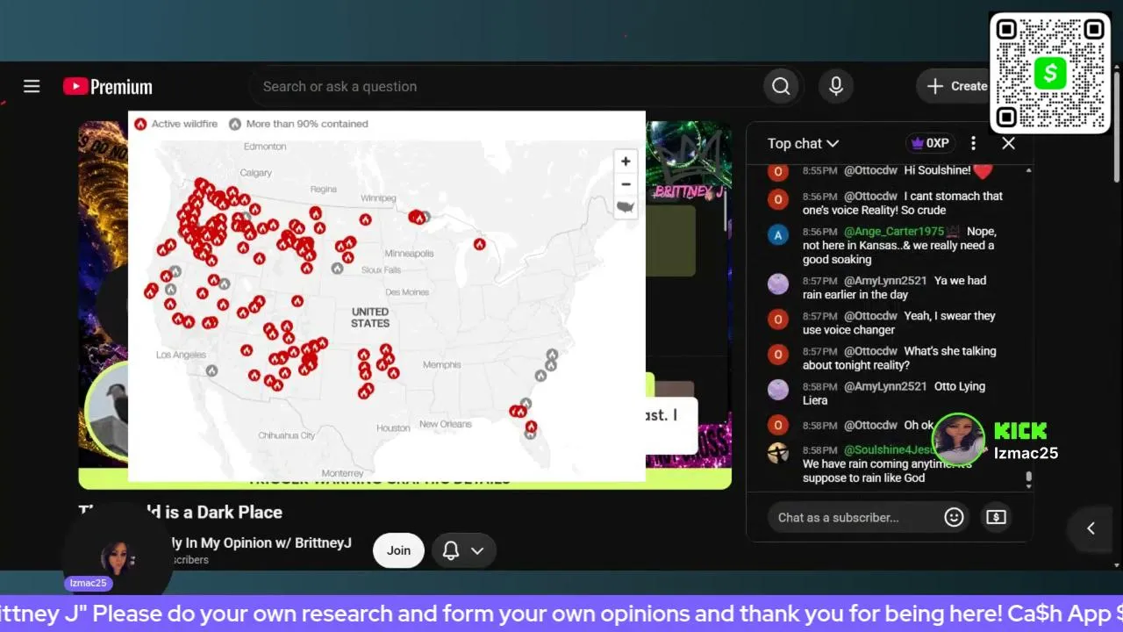Open the Super Chat dollar icon
Image resolution: width=1123 pixels, height=632 pixels.
pos(996,517)
